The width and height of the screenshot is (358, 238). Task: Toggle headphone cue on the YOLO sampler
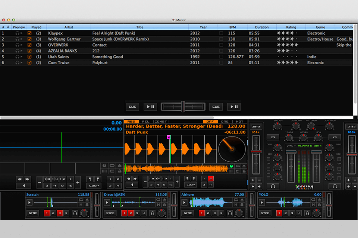coord(307,213)
